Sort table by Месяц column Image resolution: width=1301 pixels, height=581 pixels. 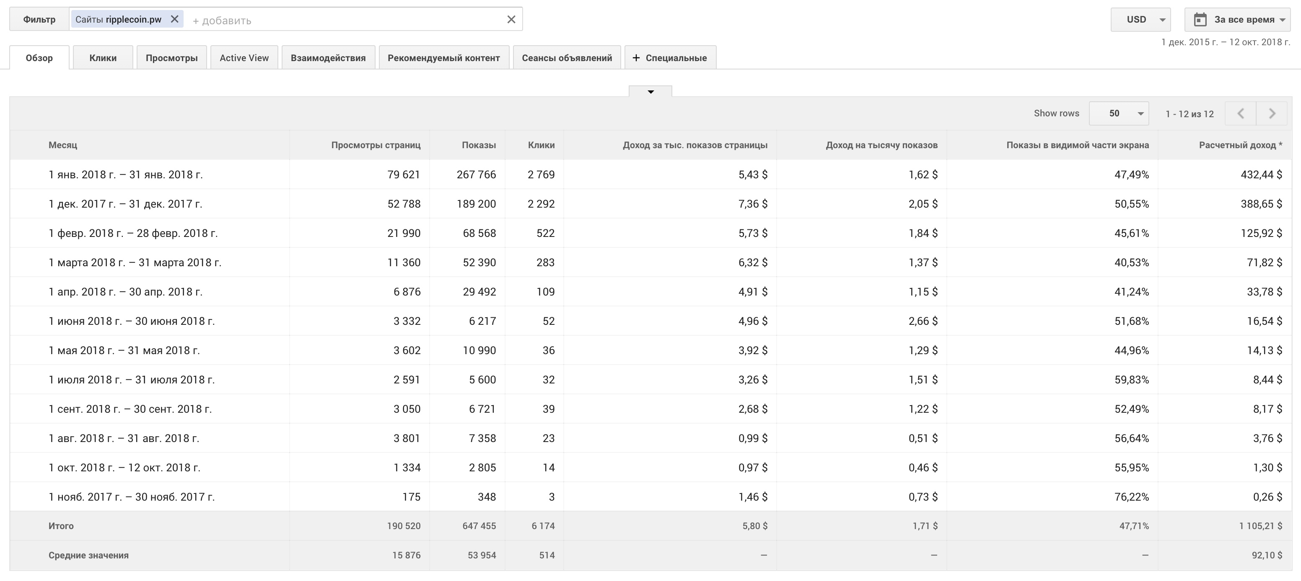[x=62, y=145]
